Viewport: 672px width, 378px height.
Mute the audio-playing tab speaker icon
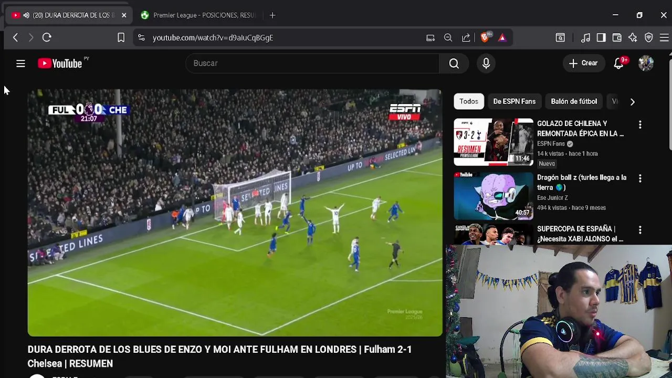coord(26,15)
